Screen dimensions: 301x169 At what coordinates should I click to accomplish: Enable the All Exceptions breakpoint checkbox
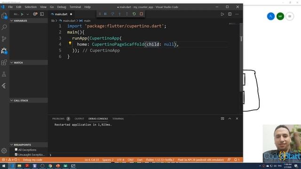click(16, 149)
